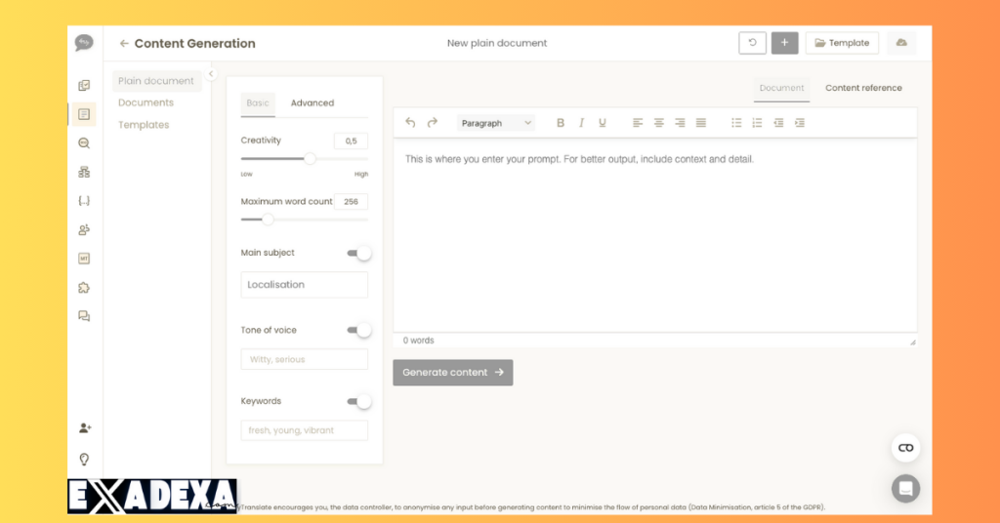Open the conversation bubbles sidebar icon
1000x523 pixels.
[84, 316]
